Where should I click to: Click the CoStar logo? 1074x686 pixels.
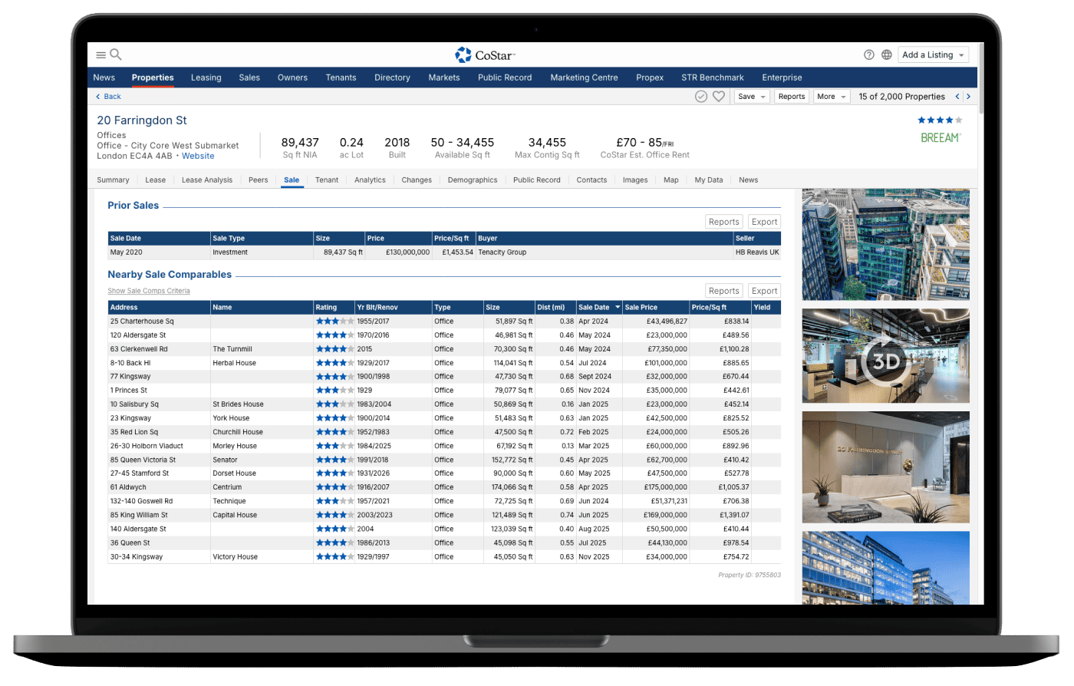(x=485, y=54)
